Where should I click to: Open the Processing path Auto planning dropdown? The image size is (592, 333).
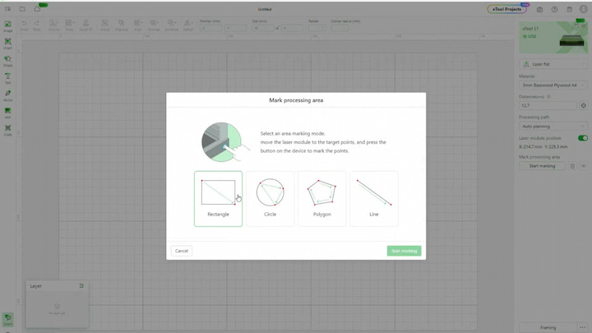(x=553, y=126)
